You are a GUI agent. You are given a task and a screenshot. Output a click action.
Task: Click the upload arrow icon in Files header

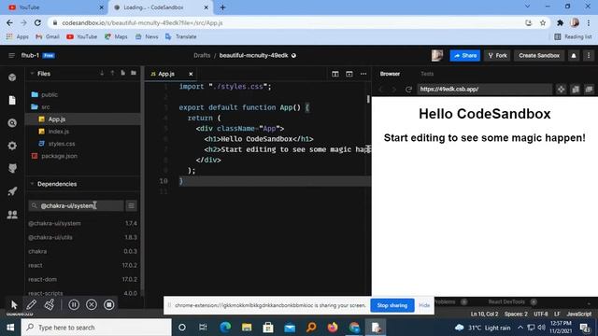[112, 73]
